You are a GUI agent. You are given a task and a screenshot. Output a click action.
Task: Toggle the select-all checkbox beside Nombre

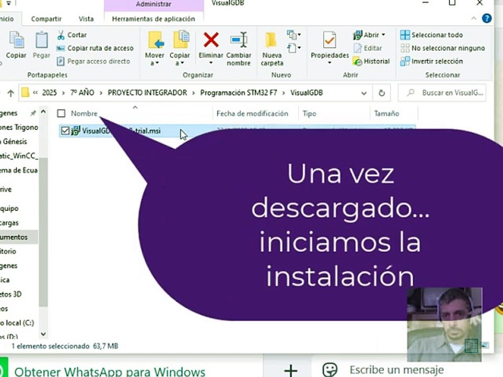pyautogui.click(x=61, y=113)
